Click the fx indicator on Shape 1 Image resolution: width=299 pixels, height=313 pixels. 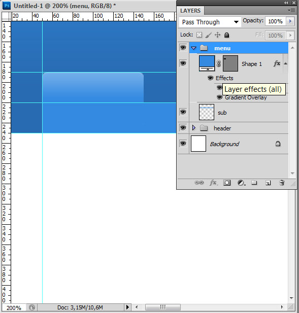coord(277,63)
